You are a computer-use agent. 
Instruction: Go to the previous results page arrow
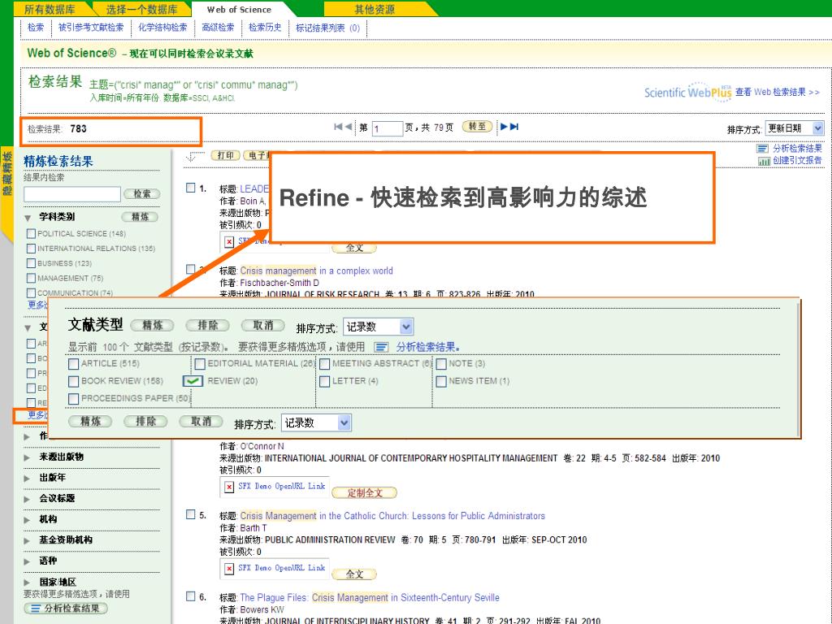[x=348, y=127]
